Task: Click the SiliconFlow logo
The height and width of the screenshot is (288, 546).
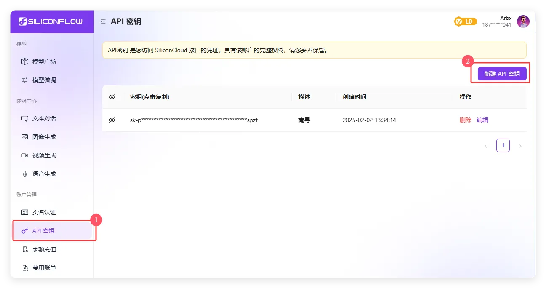Action: coord(51,21)
